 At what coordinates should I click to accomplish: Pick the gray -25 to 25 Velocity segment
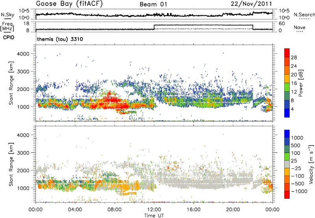287,164
